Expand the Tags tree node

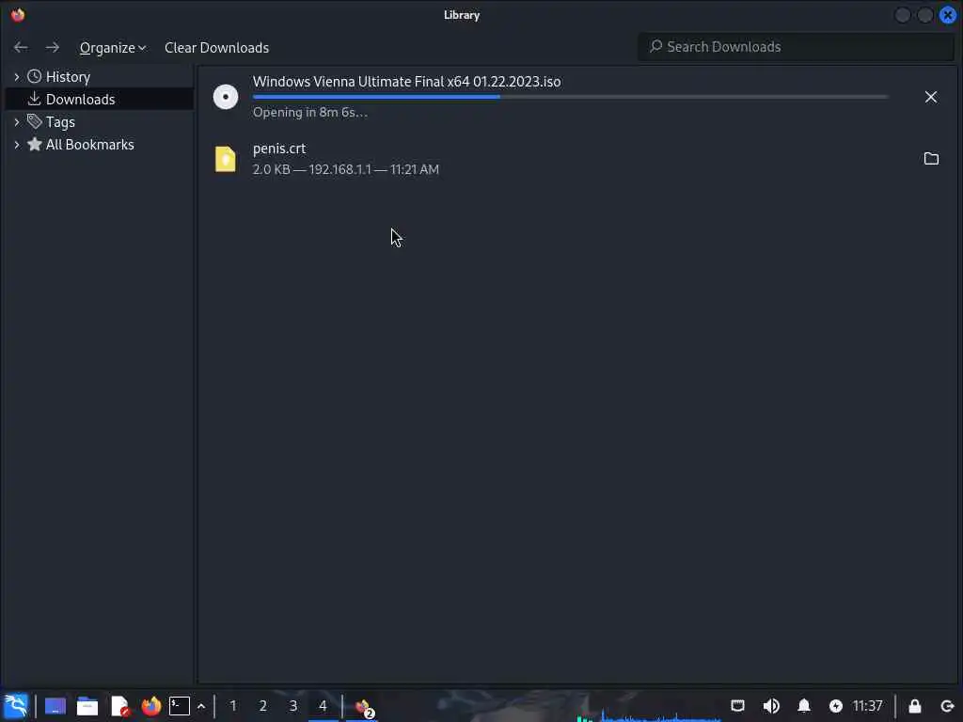tap(17, 122)
